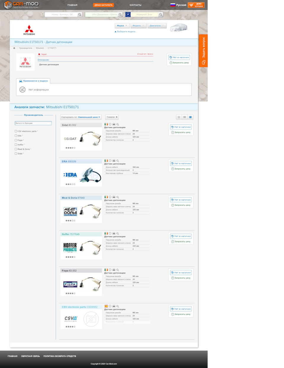The width and height of the screenshot is (284, 368).
Task: Click Запросить цену for Sidat 83.552
Action: [x=181, y=132]
